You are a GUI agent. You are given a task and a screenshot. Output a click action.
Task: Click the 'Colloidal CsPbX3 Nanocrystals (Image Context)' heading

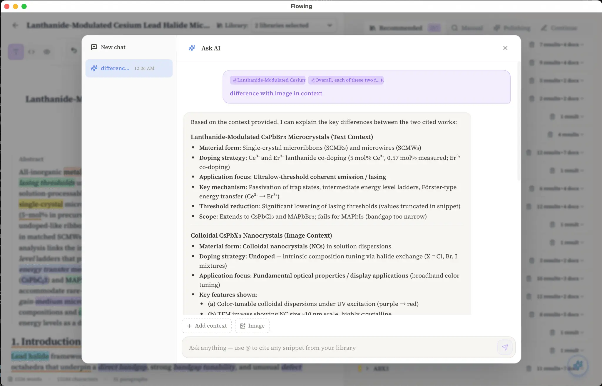point(261,236)
